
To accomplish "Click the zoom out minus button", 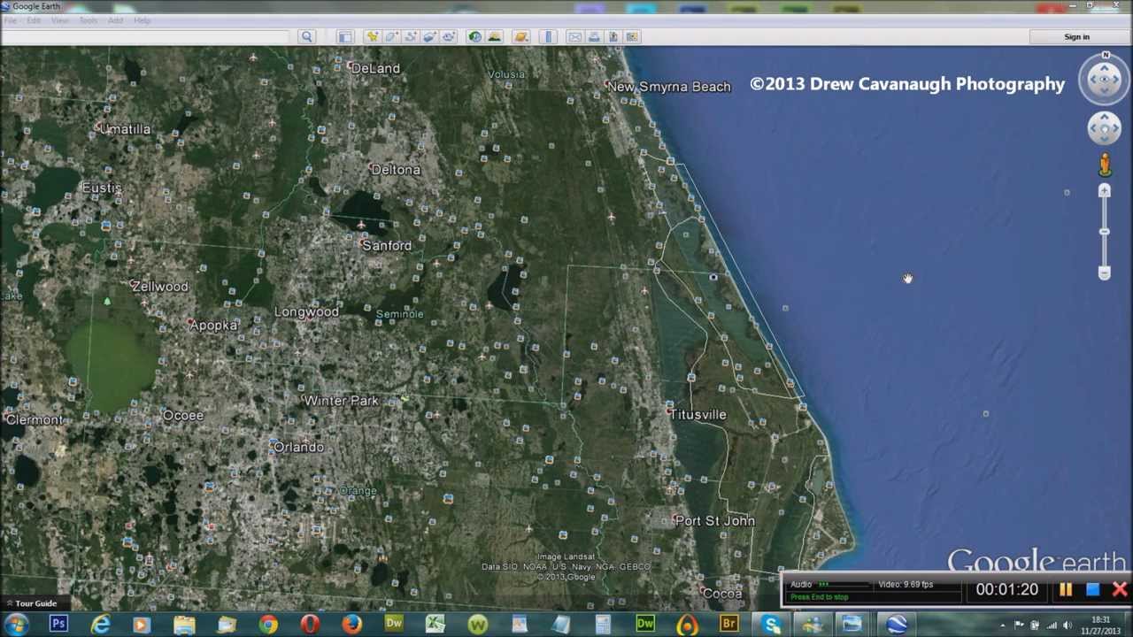I will [x=1105, y=273].
